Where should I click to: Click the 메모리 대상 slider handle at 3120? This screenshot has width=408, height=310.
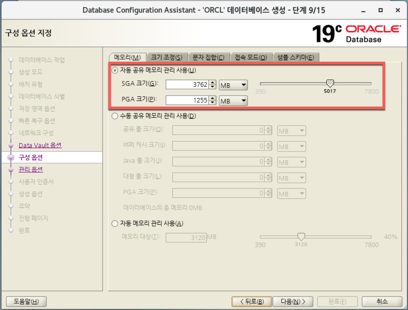pos(301,236)
